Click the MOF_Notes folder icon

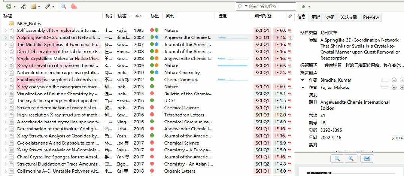coord(11,24)
